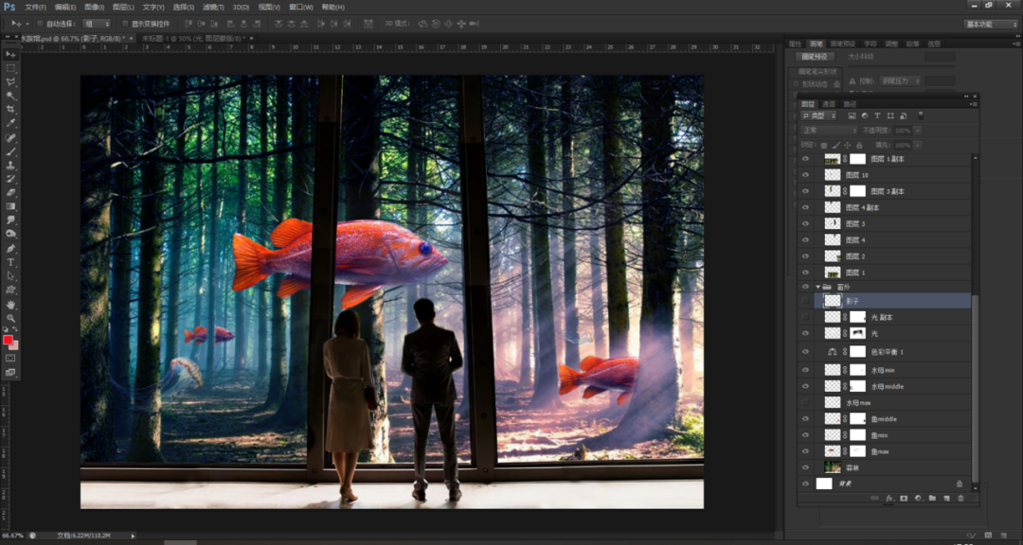The width and height of the screenshot is (1023, 545).
Task: Hide the 图层 10 layer
Action: coord(805,175)
